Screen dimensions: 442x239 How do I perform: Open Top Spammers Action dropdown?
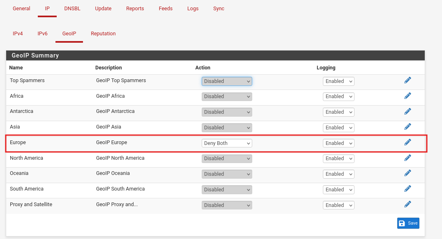(227, 81)
